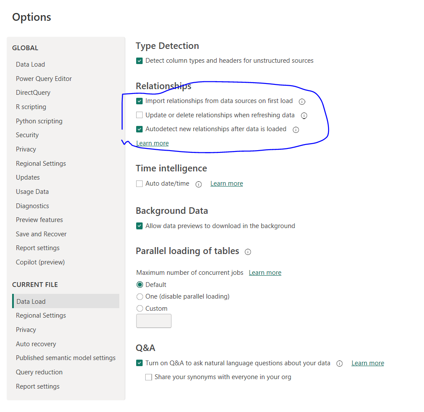Select R scripting in Global list

tap(31, 107)
